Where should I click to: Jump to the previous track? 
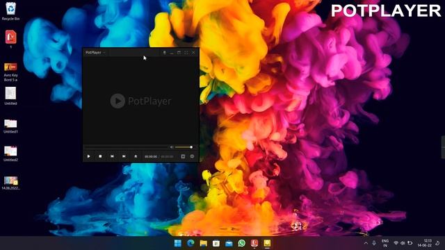coord(112,156)
